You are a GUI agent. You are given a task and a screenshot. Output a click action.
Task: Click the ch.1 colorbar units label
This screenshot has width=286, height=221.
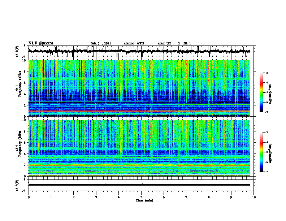click(270, 94)
